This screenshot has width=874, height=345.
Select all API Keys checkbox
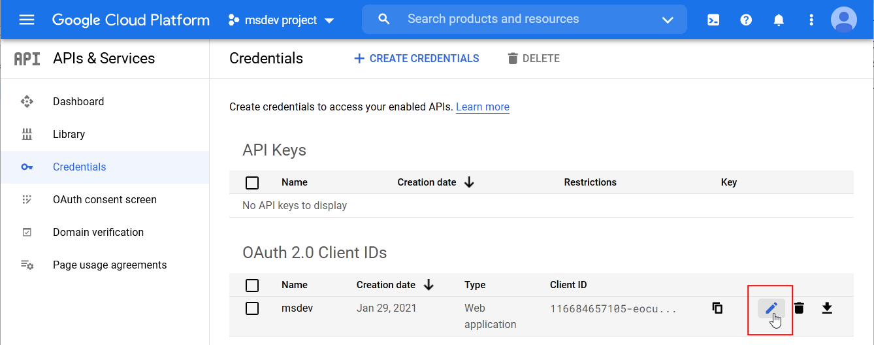tap(252, 183)
